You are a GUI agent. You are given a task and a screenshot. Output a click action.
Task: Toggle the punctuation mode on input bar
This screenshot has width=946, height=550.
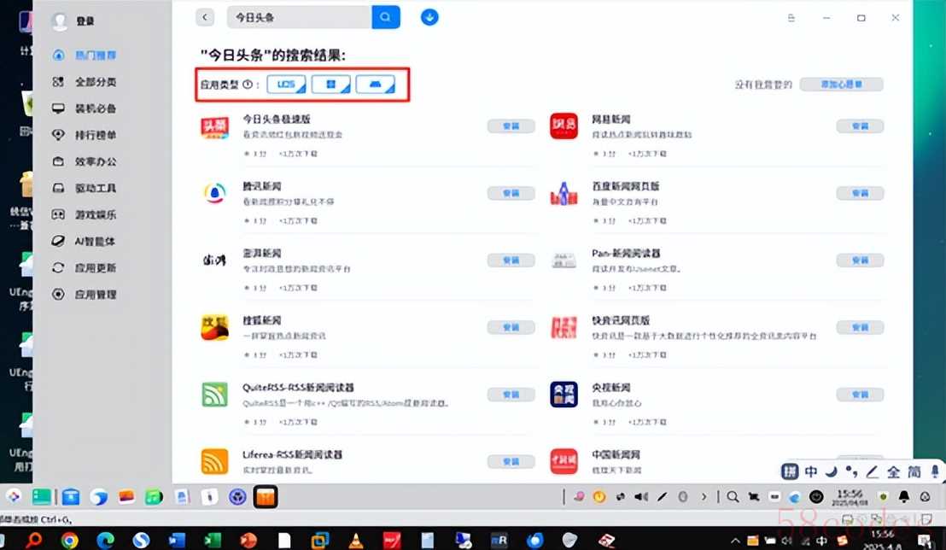pyautogui.click(x=851, y=471)
